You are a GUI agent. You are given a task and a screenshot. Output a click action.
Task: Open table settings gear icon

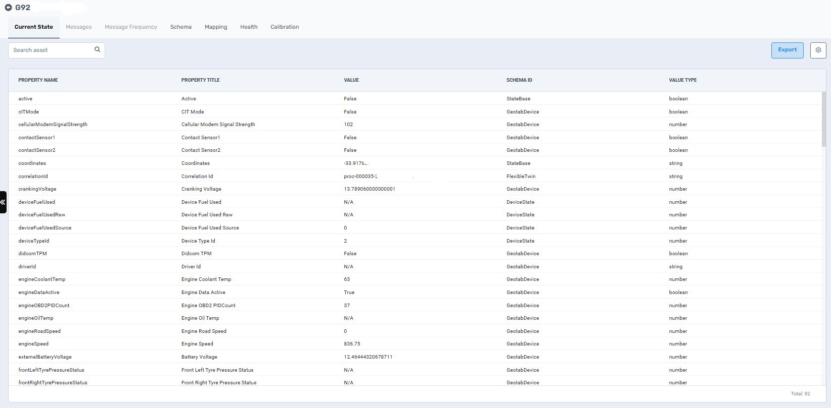[818, 50]
